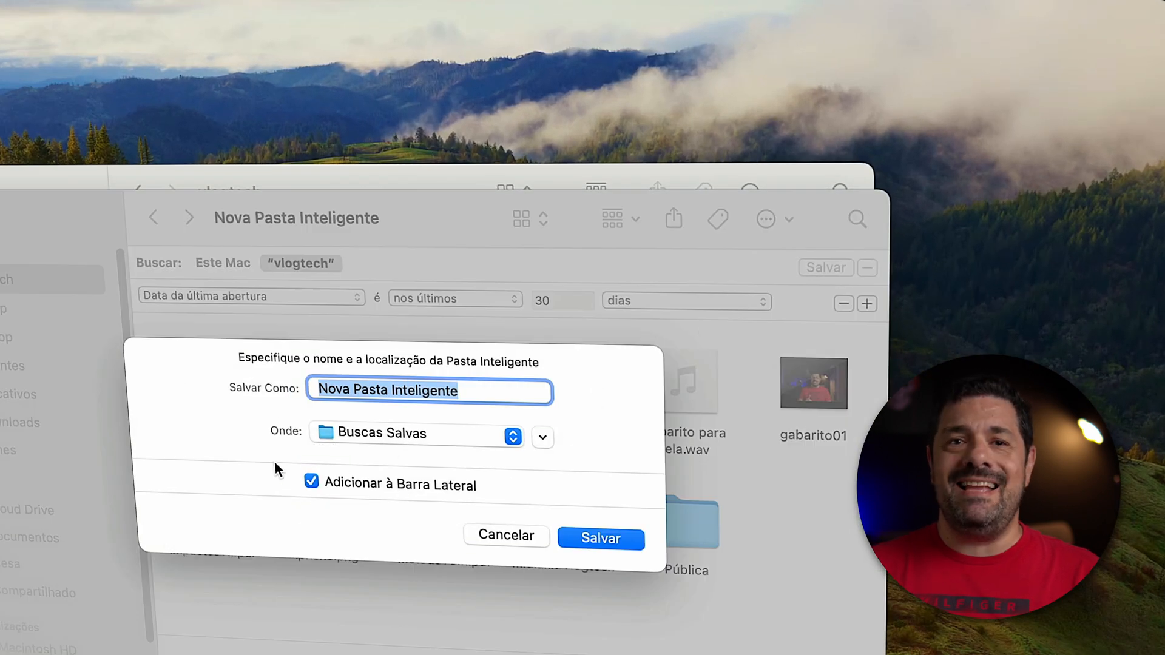Screen dimensions: 1165x655
Task: Open the group-by grid icon menu
Action: pyautogui.click(x=612, y=219)
